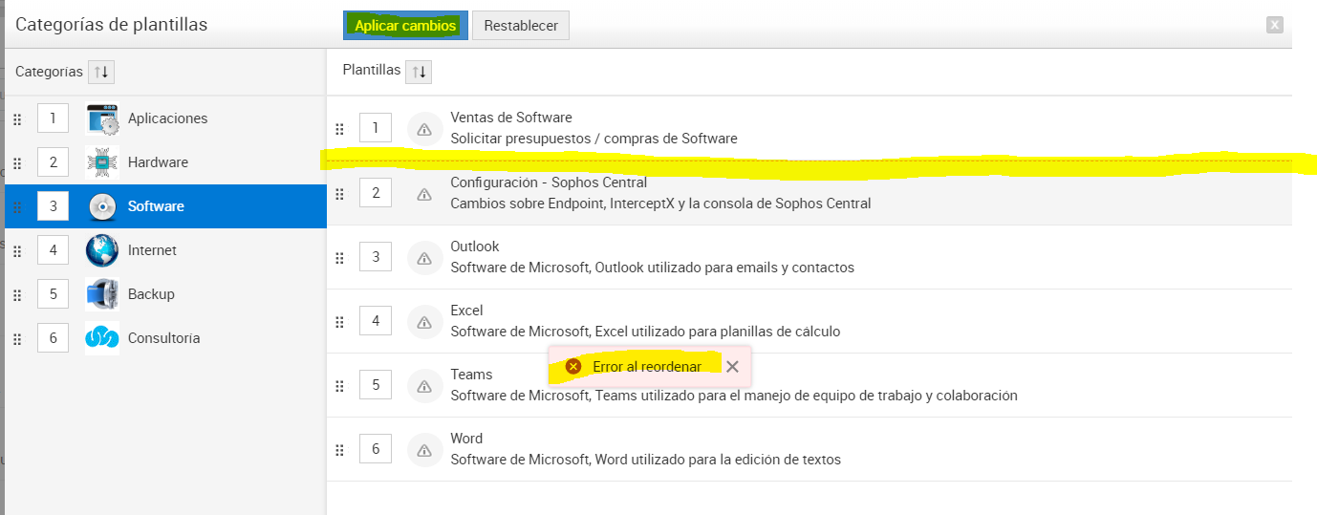Click the Restablecer button
Image resolution: width=1317 pixels, height=515 pixels.
point(521,26)
